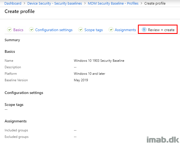Image resolution: width=180 pixels, height=143 pixels.
Task: Click the imab.dk watermark logo
Action: pos(163,139)
